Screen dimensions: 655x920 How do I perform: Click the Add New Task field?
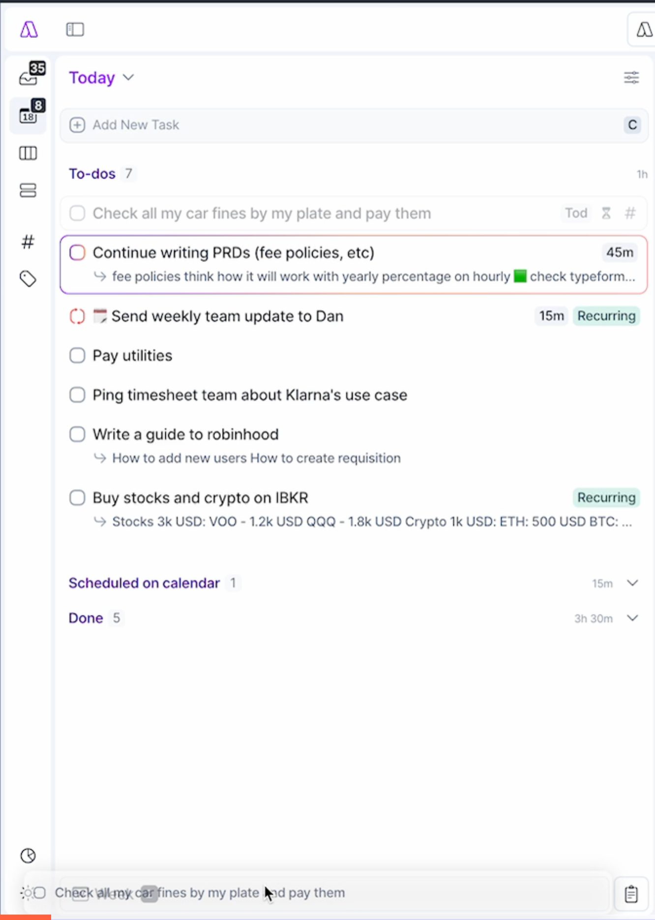tap(354, 125)
